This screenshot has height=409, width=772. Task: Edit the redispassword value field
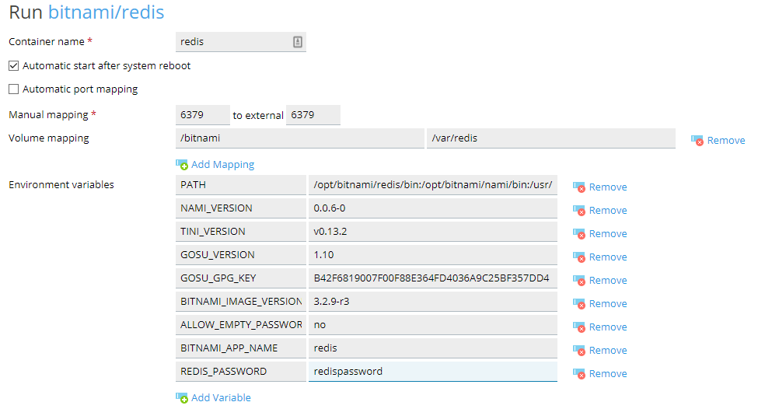click(x=433, y=372)
